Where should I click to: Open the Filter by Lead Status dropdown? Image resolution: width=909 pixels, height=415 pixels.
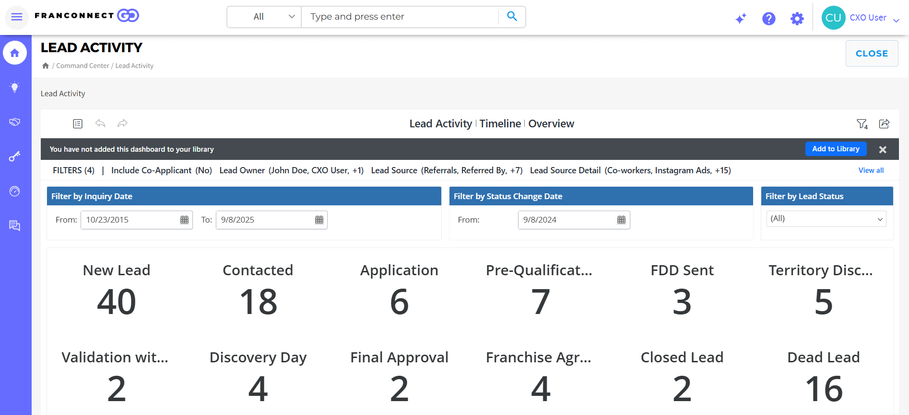826,219
